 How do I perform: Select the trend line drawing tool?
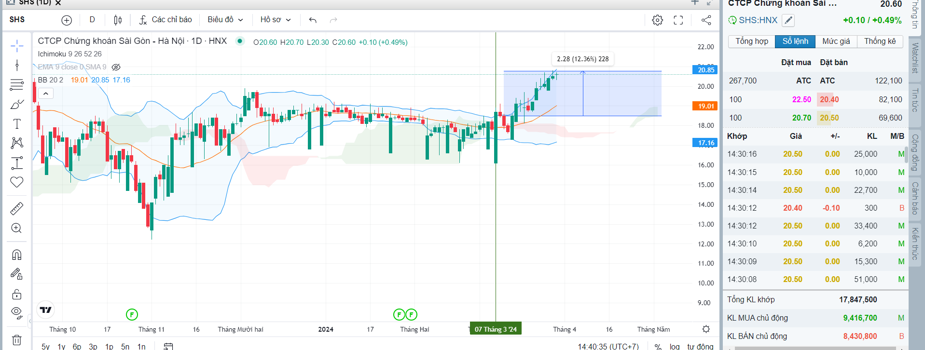[17, 65]
